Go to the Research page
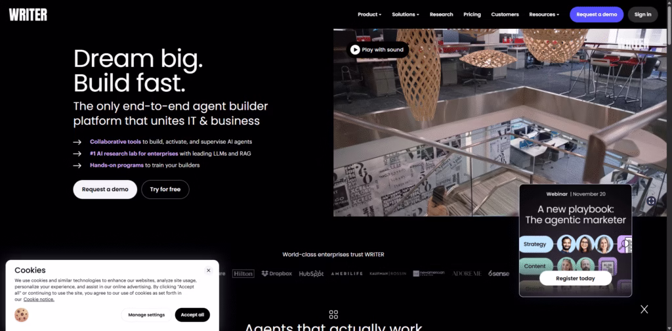The width and height of the screenshot is (672, 331). (x=441, y=14)
